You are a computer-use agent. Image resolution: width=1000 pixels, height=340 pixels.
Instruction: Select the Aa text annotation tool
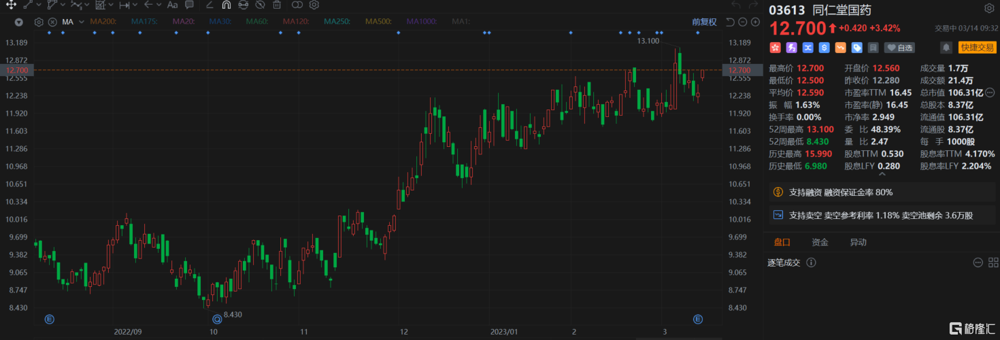pos(172,5)
